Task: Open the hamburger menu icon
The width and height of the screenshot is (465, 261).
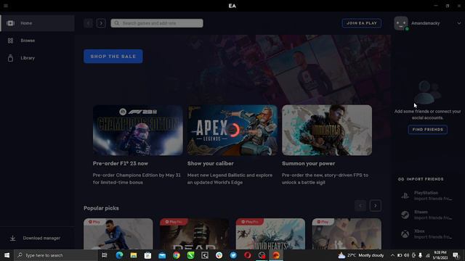Action: 6,6
